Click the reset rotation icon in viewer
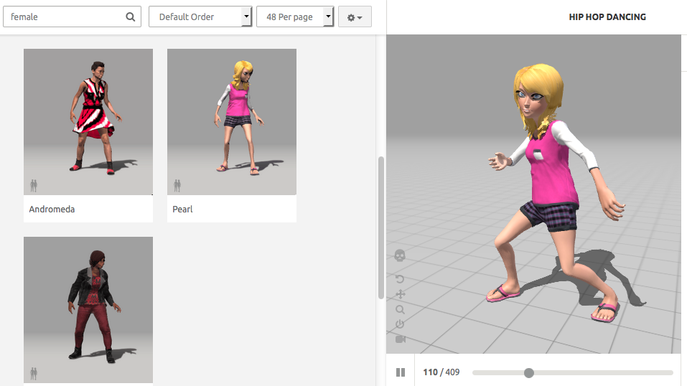The width and height of the screenshot is (687, 386). 400,279
